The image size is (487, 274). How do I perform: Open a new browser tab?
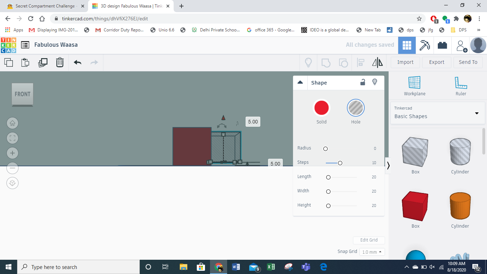pos(181,6)
